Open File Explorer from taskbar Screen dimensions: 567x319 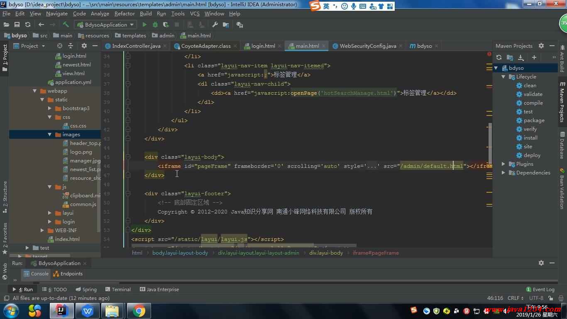coord(112,310)
